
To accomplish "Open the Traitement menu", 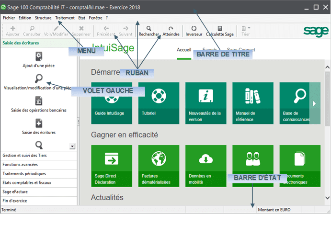I will pos(65,18).
